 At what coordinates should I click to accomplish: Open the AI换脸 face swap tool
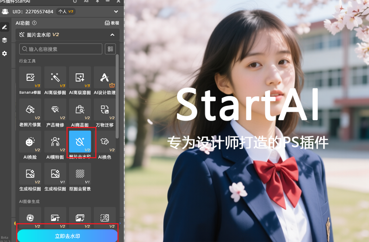coord(30,142)
